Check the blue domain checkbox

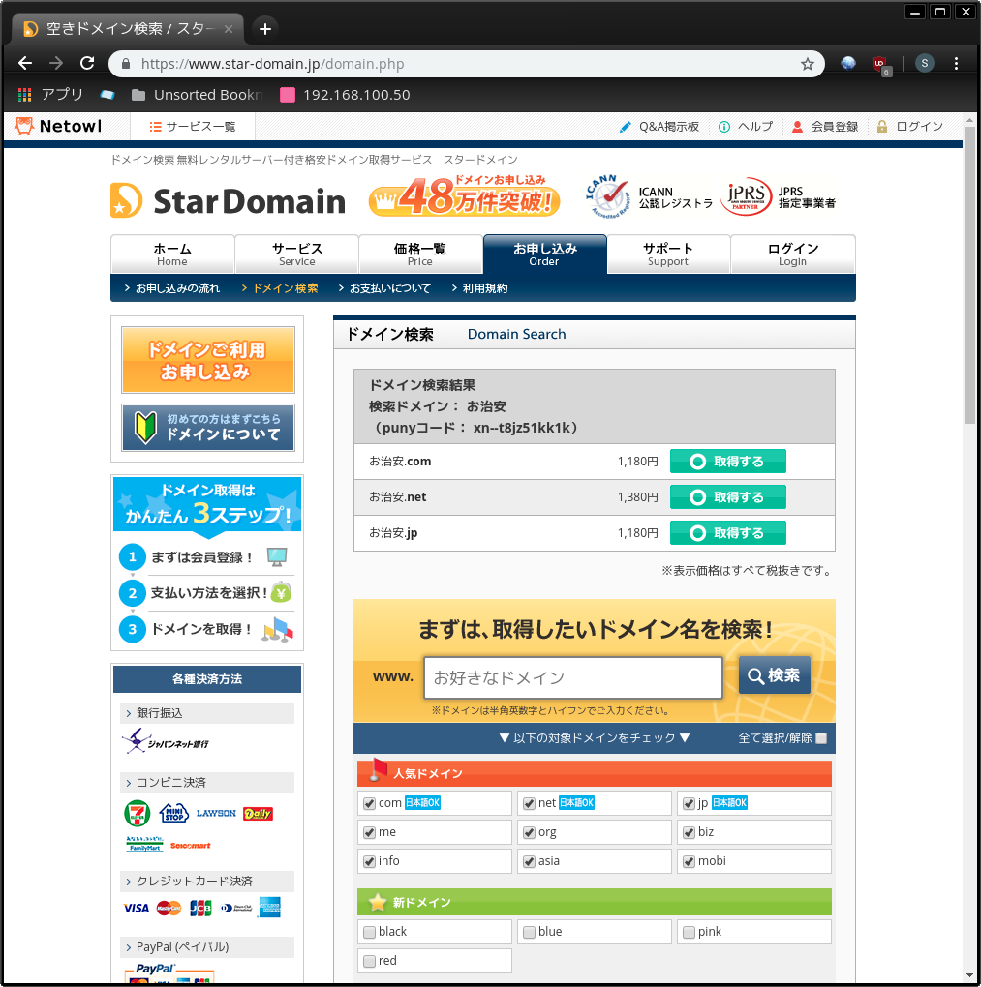tap(529, 932)
